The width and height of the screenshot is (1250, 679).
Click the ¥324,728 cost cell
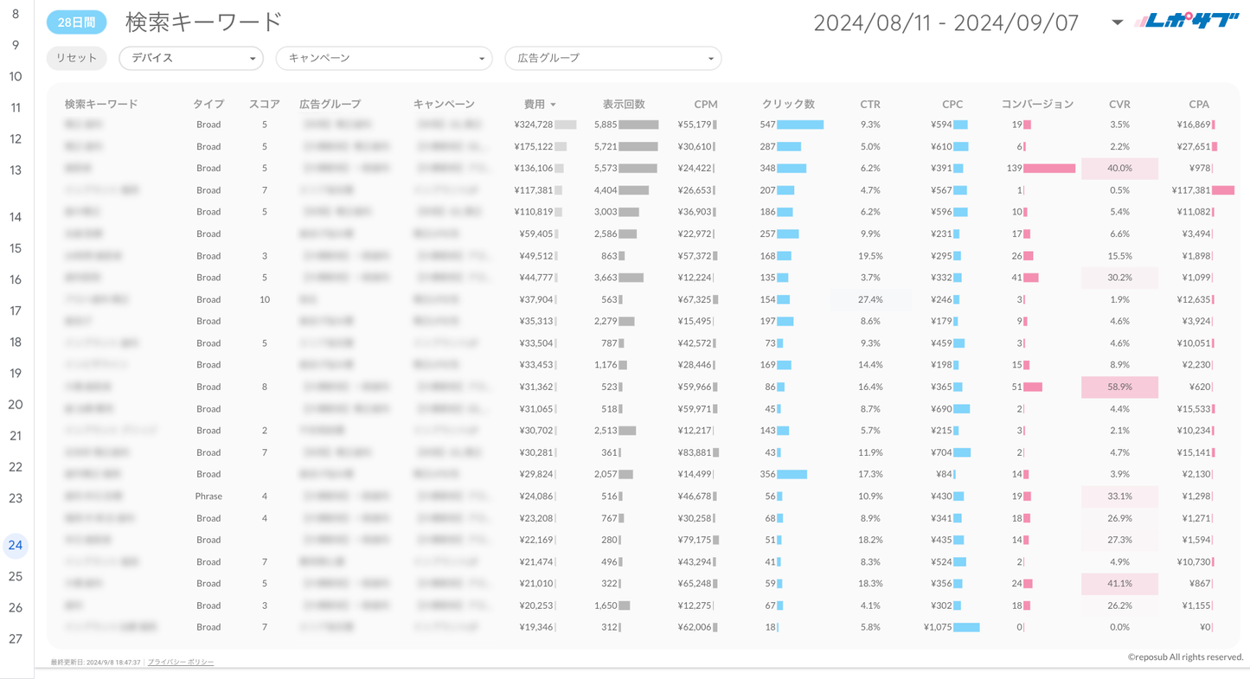(x=533, y=125)
